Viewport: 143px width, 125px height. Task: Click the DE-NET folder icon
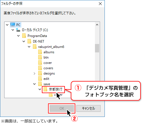[29, 41]
